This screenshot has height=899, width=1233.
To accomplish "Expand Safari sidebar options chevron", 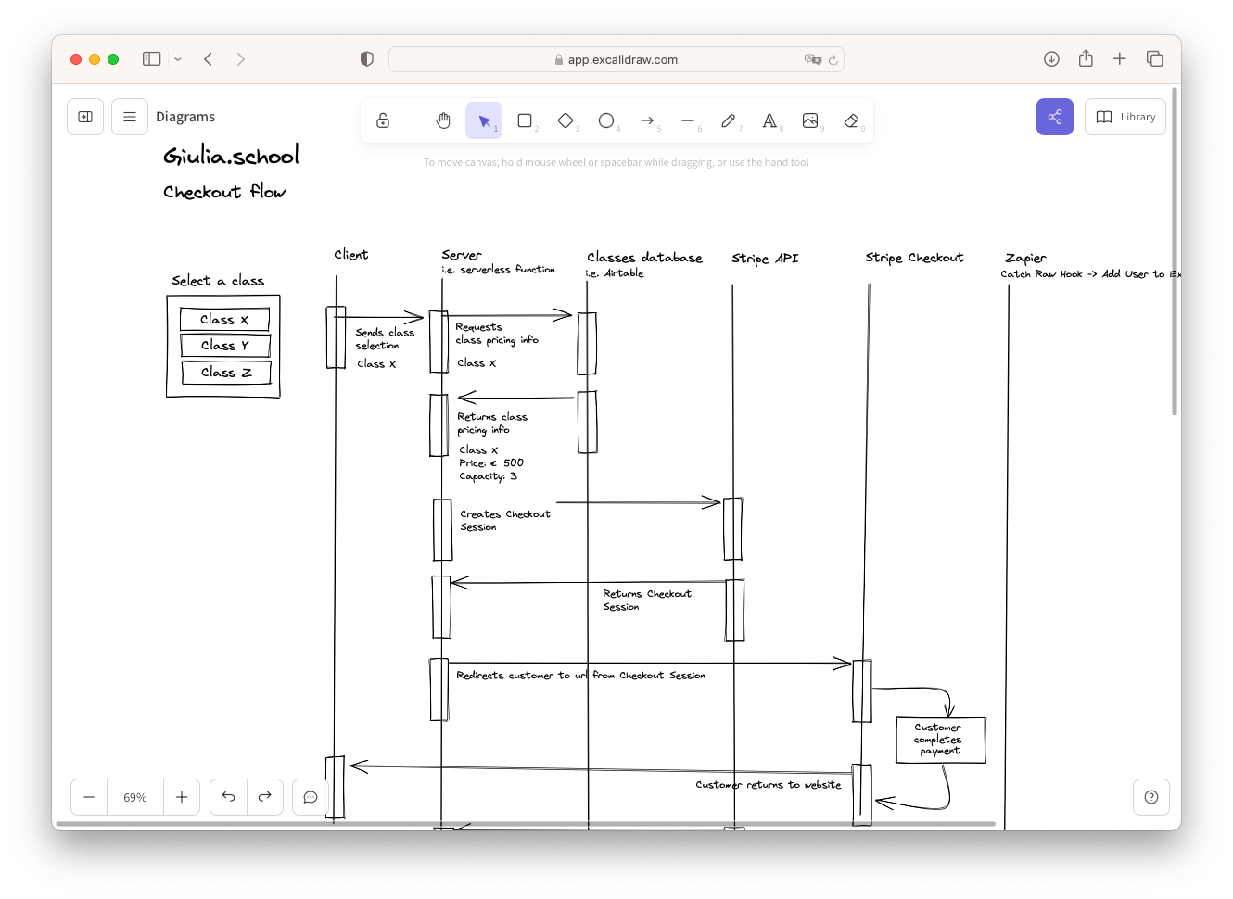I will click(178, 59).
